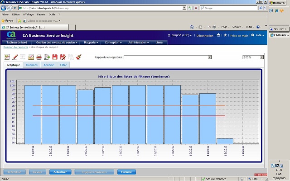Click the send chart by email icon

point(31,57)
